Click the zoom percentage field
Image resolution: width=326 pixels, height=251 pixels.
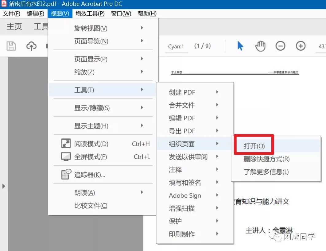[321, 46]
